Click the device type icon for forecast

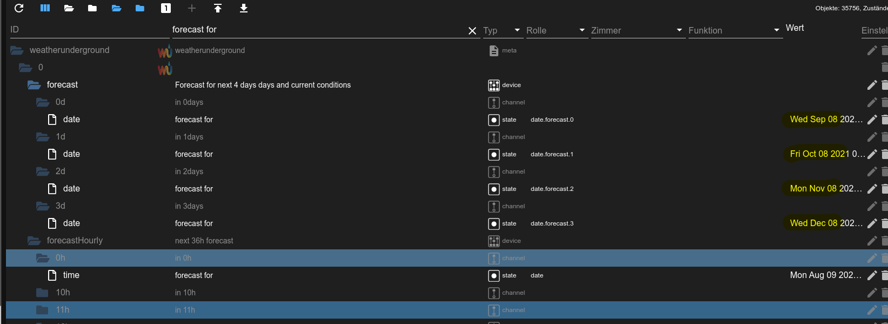point(494,85)
